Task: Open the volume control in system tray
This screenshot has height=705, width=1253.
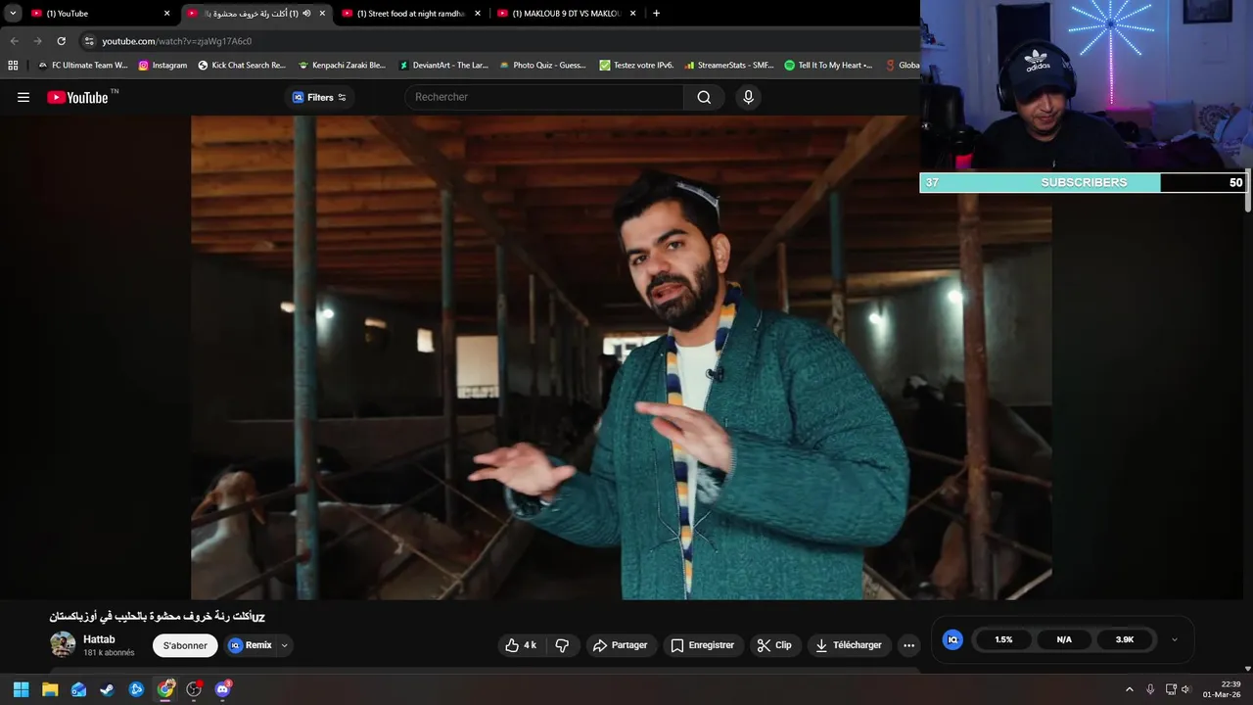Action: (1185, 689)
